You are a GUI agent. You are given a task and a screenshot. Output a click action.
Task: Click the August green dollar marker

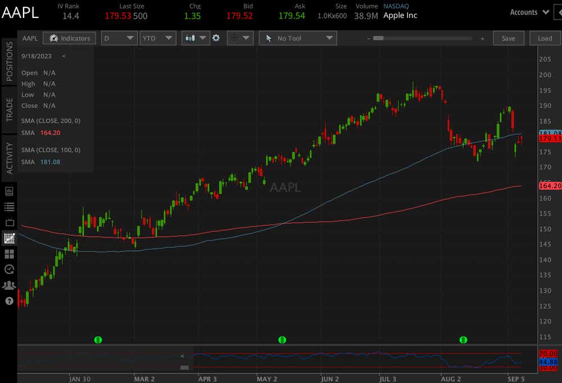(463, 340)
